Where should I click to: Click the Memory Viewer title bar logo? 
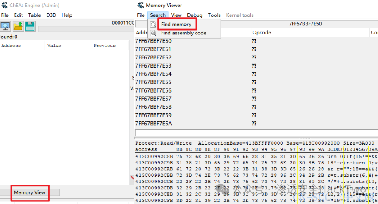coord(141,5)
